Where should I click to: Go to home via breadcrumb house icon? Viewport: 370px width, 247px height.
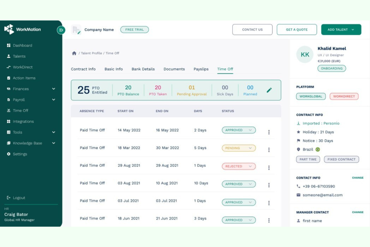(74, 53)
